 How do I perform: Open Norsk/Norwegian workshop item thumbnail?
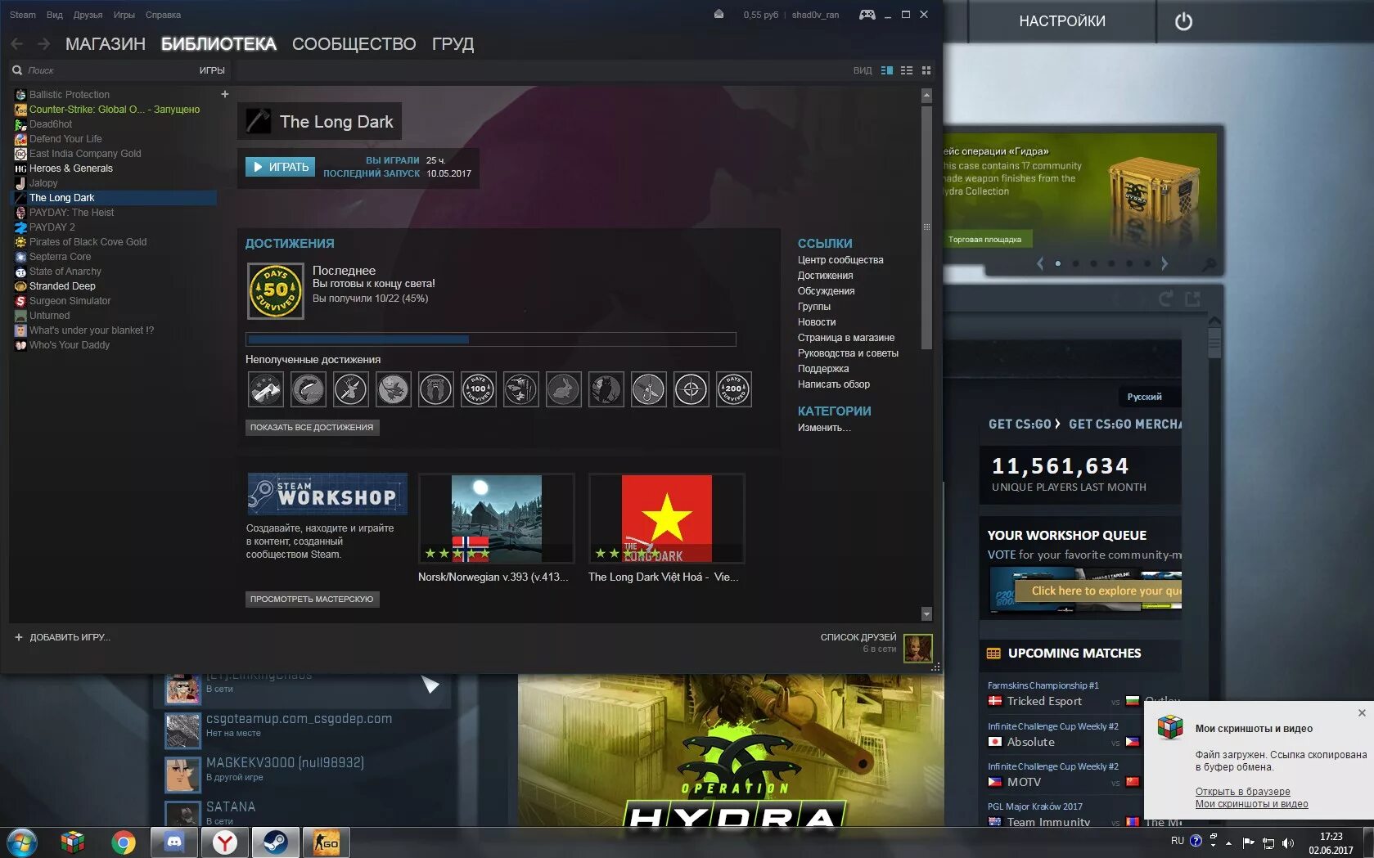click(x=496, y=518)
